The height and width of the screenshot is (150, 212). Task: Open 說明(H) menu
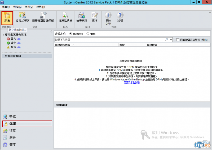[41, 7]
